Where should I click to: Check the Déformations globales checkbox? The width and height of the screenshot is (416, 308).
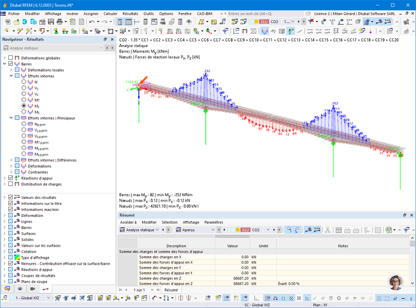point(10,58)
